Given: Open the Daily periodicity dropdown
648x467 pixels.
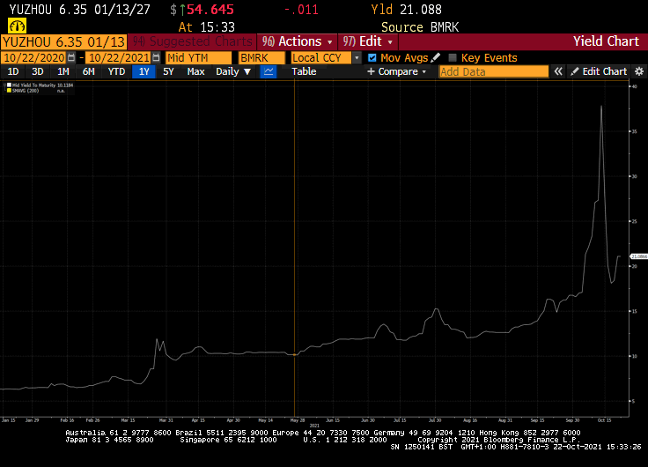Looking at the screenshot, I should tap(233, 71).
